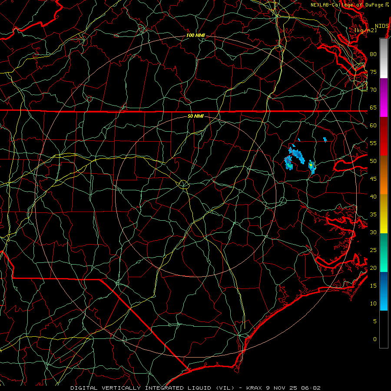Click the 40 value on the VIL scale
The image size is (391, 391).
click(x=373, y=197)
